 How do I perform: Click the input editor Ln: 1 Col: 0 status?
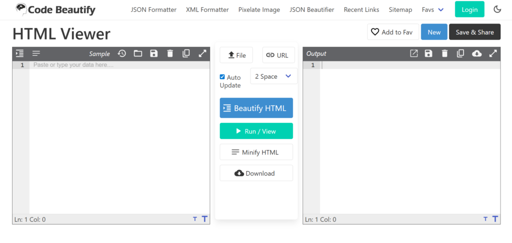tap(30, 219)
